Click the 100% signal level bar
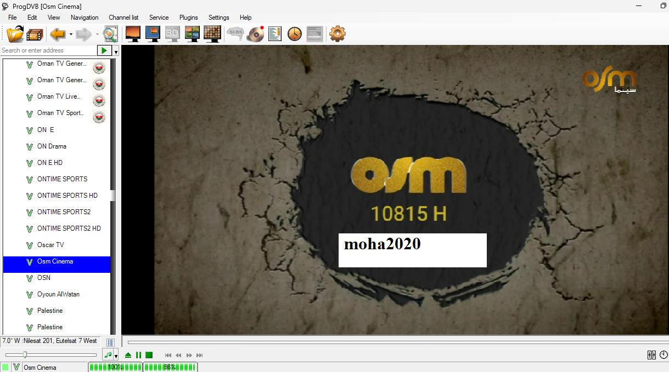This screenshot has height=372, width=669. [115, 367]
